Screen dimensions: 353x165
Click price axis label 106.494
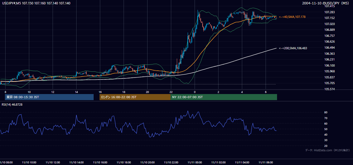click(x=330, y=48)
